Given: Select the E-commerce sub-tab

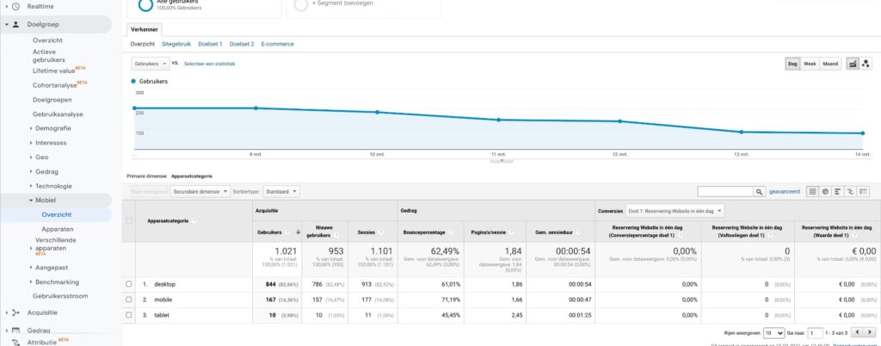Looking at the screenshot, I should tap(278, 44).
